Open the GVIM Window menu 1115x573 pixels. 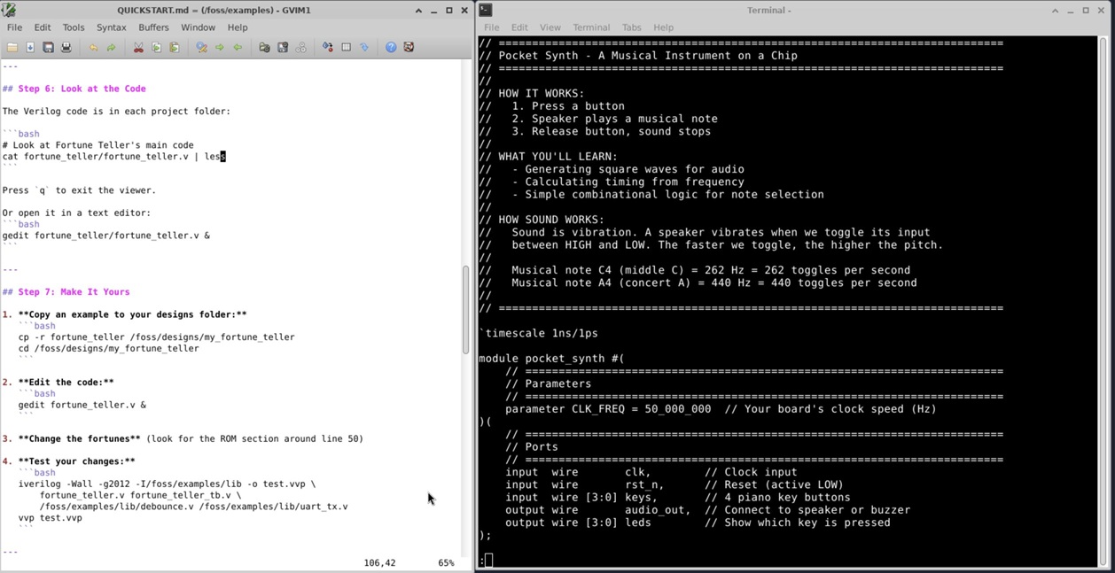coord(198,27)
